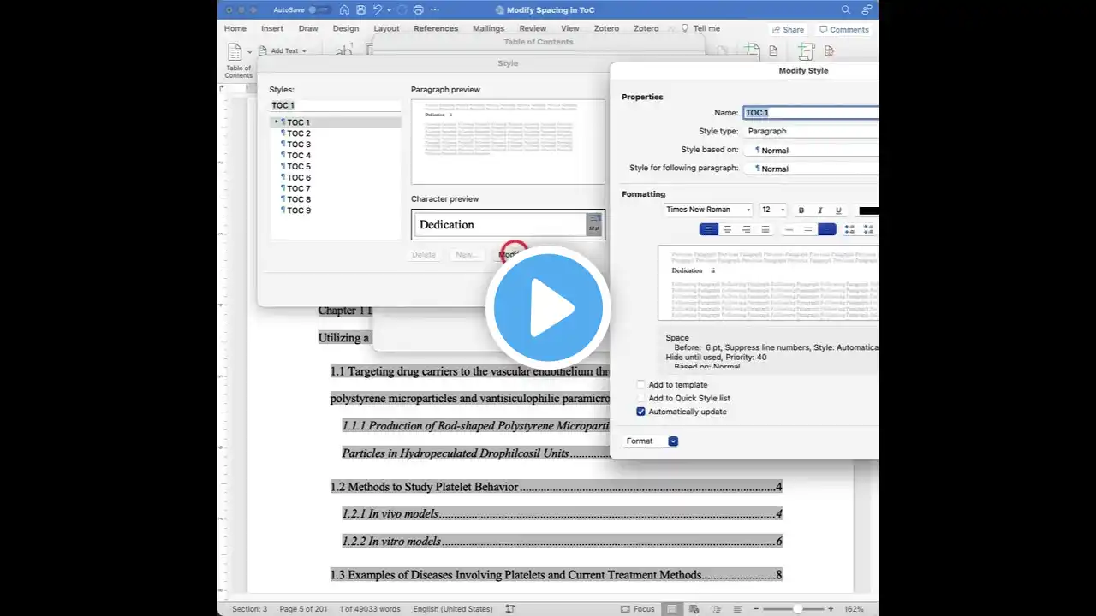Toggle Underline formatting in Modify Style

click(x=838, y=210)
